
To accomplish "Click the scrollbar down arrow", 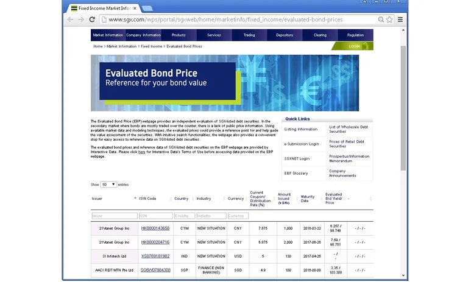I will click(x=403, y=275).
